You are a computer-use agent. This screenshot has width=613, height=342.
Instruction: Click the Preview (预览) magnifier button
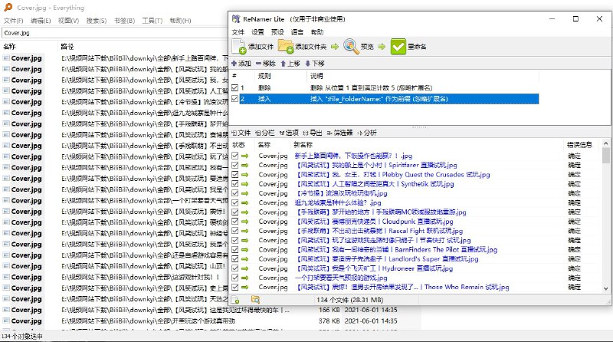(359, 47)
